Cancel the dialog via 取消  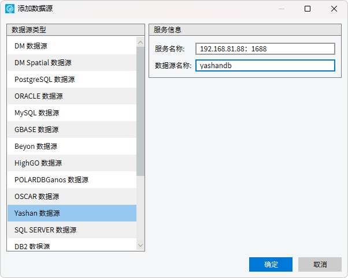coord(320,264)
